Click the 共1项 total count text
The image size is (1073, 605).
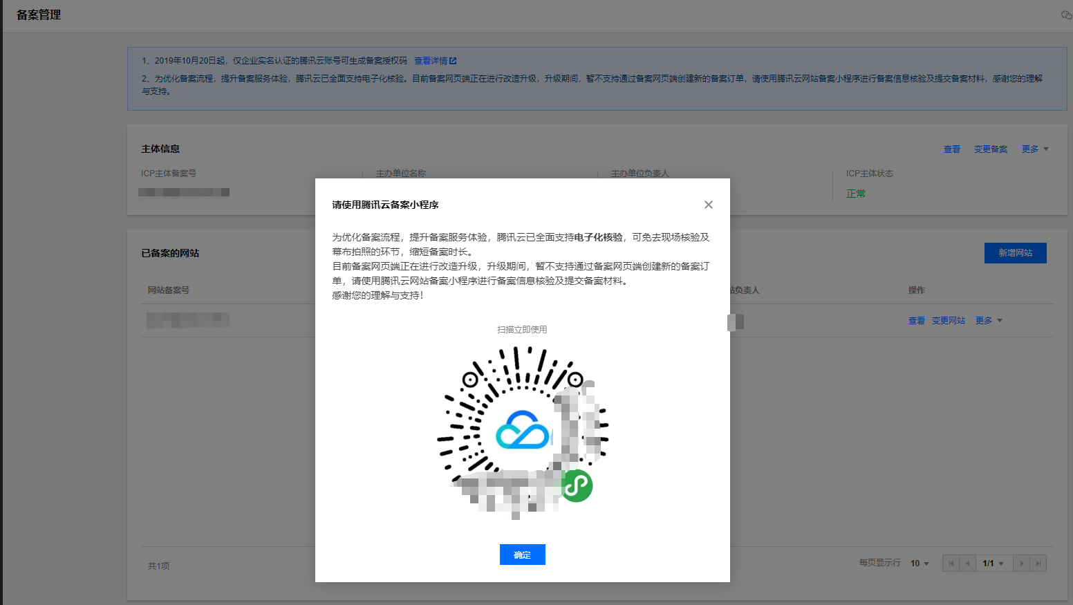[x=158, y=566]
